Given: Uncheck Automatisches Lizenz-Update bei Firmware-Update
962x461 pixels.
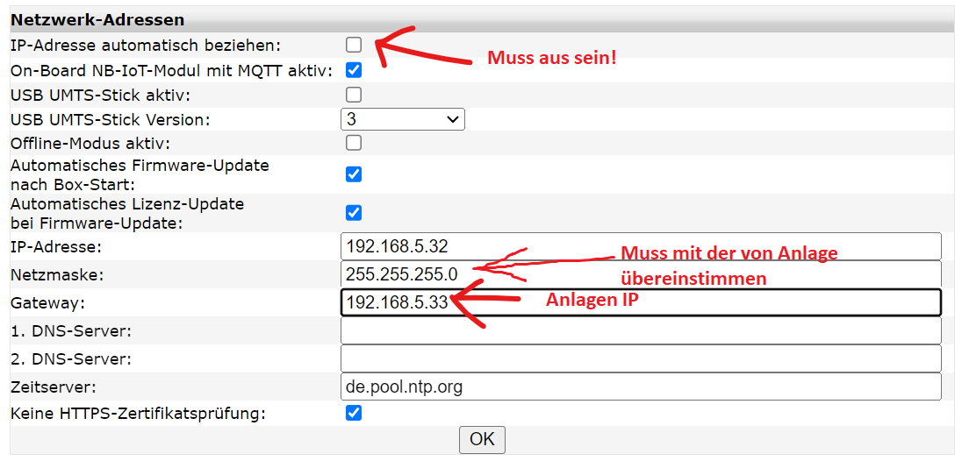Looking at the screenshot, I should tap(354, 213).
